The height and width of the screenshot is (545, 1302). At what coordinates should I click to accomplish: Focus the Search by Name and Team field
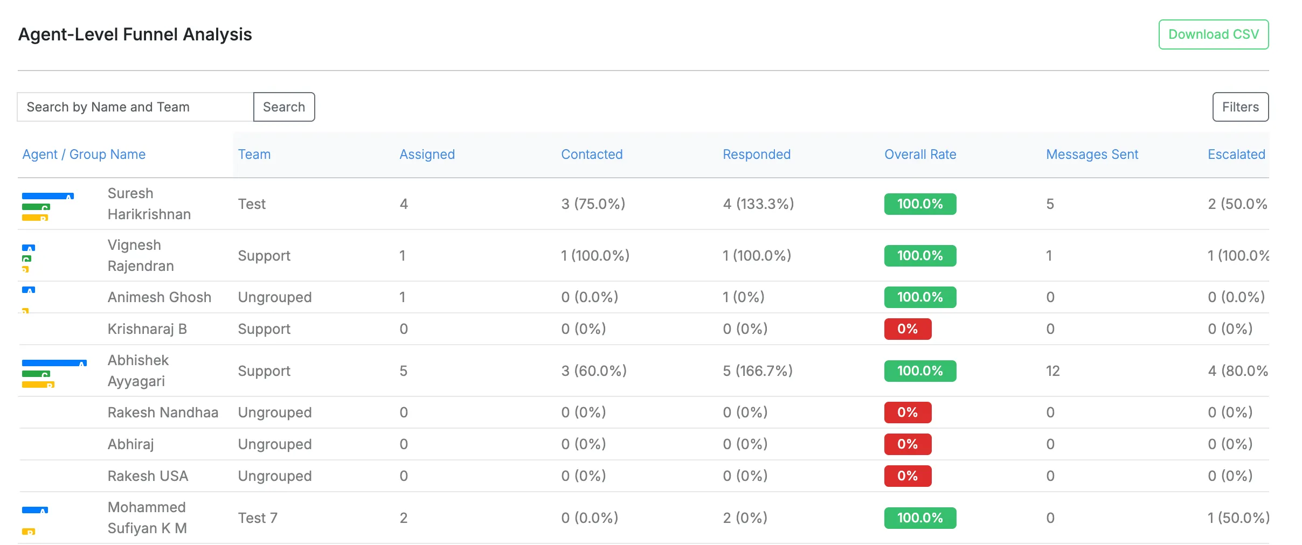click(x=135, y=107)
